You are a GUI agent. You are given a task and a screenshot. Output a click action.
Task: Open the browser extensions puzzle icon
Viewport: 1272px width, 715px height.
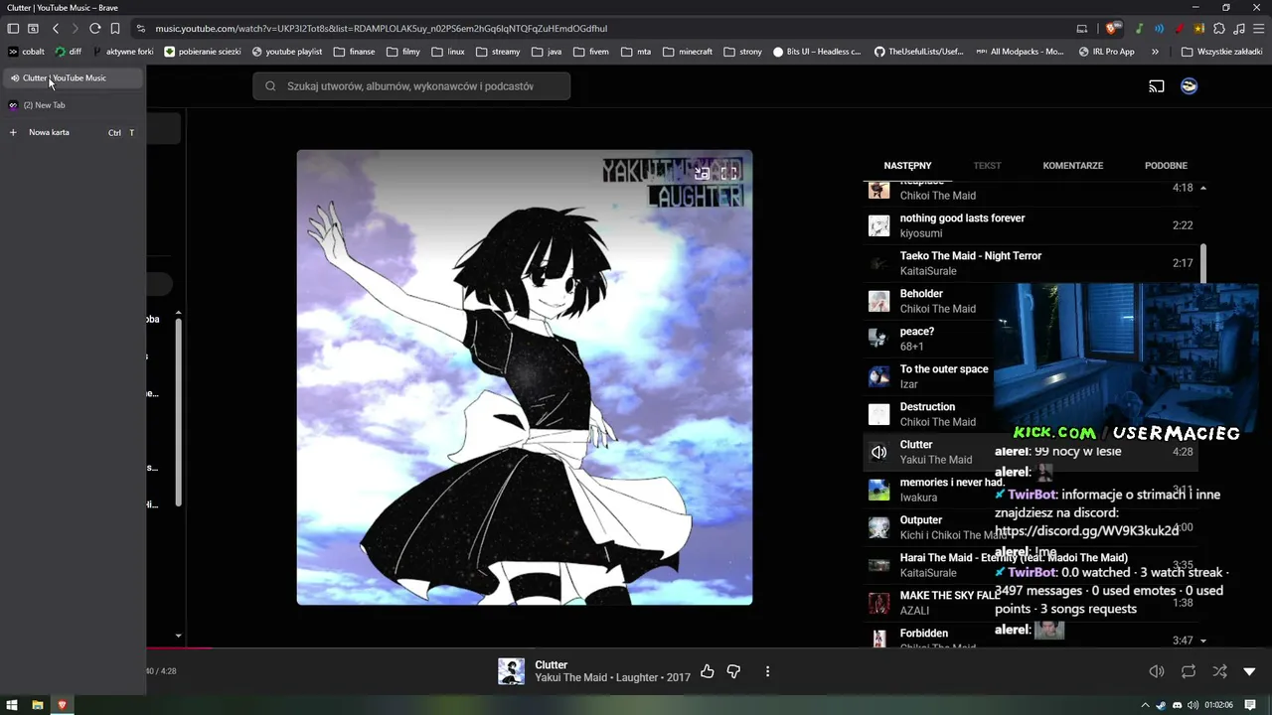[1219, 29]
